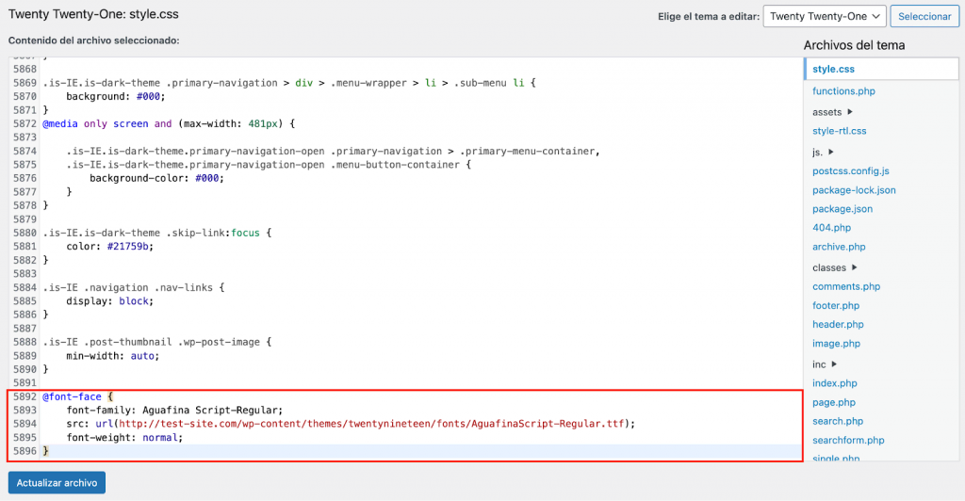The width and height of the screenshot is (965, 501).
Task: Click the Seleccionar button
Action: click(924, 16)
